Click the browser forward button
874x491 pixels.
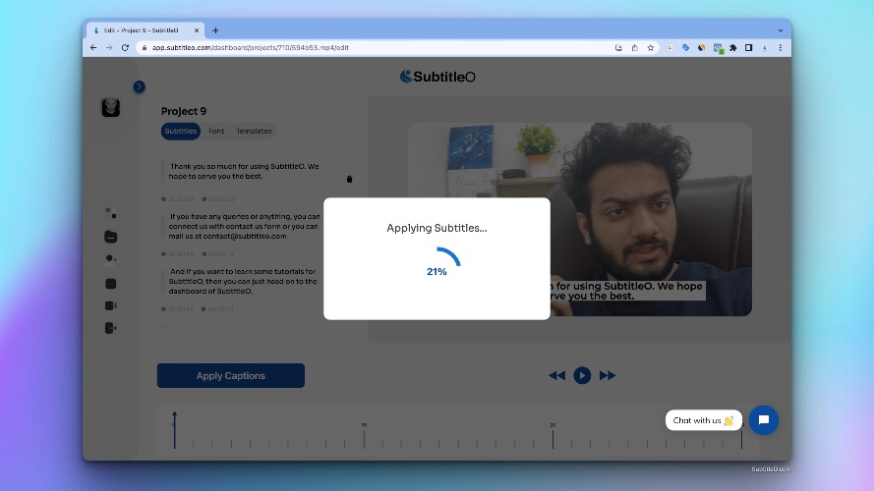coord(109,48)
